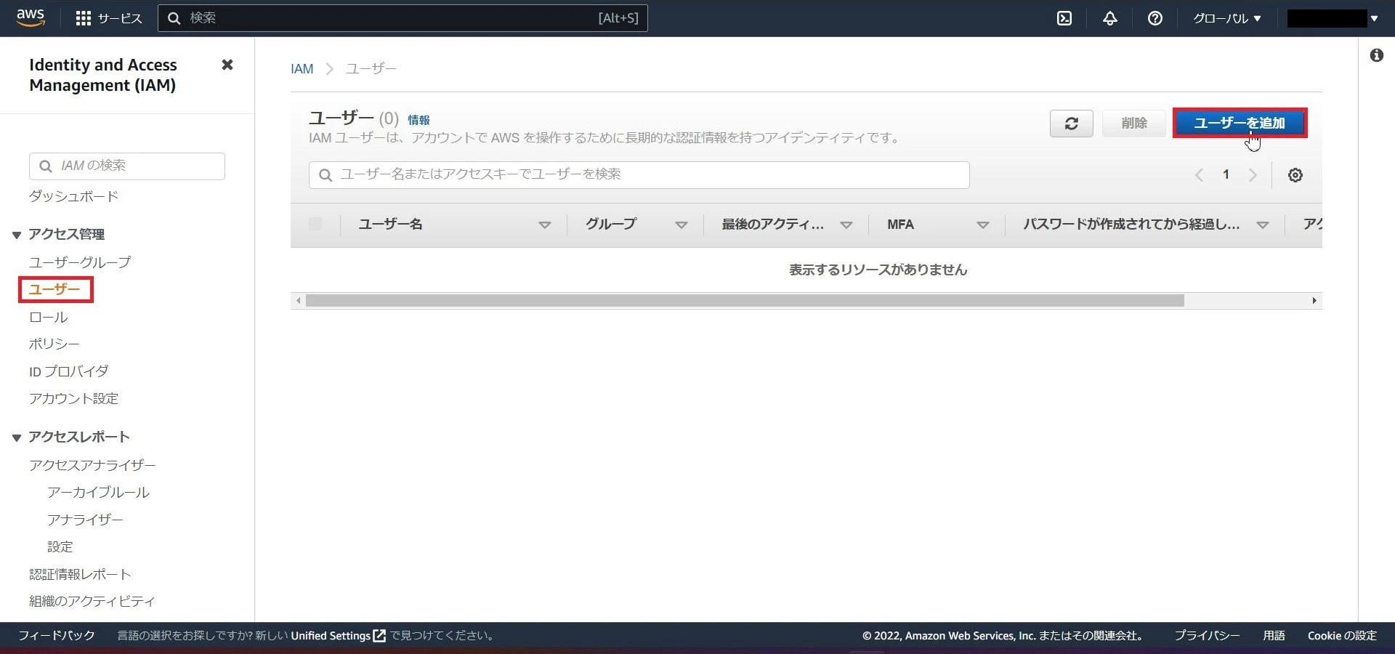Open the table settings gear icon
This screenshot has height=654, width=1395.
1295,175
